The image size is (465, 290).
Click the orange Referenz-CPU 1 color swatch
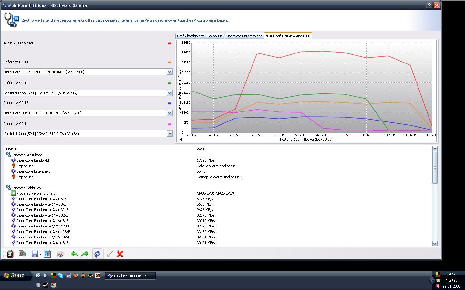click(x=170, y=63)
